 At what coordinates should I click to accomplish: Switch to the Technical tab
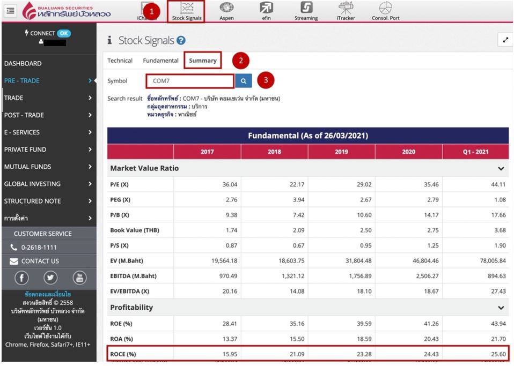(120, 61)
